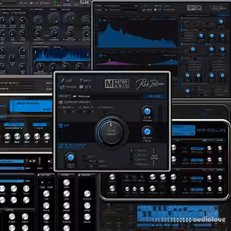The width and height of the screenshot is (231, 231).
Task: Adjust the Presence knob in MasterMagic
Action: 147,111
